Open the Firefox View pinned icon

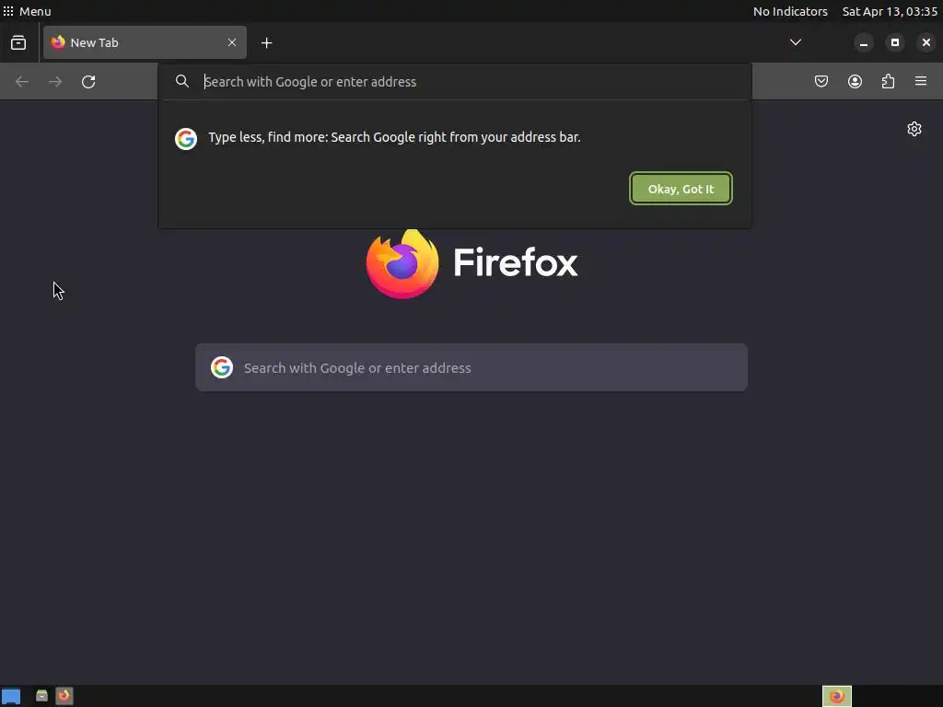[x=18, y=42]
